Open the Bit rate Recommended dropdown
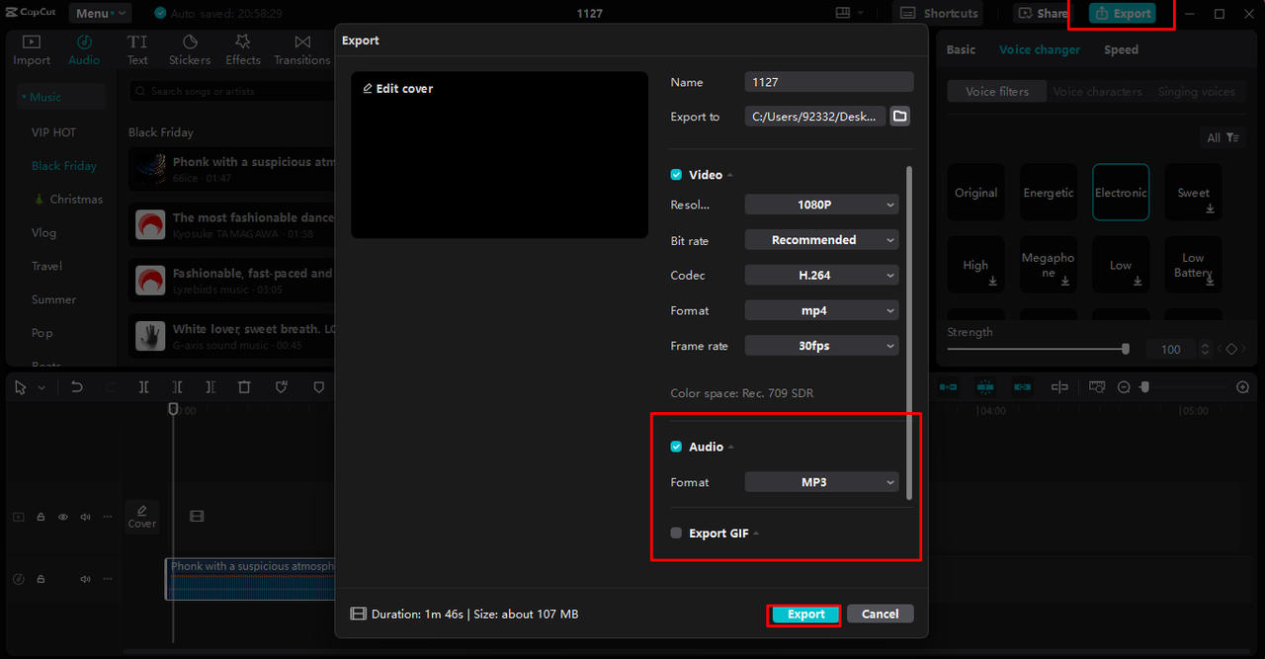Viewport: 1265px width, 659px height. tap(821, 240)
